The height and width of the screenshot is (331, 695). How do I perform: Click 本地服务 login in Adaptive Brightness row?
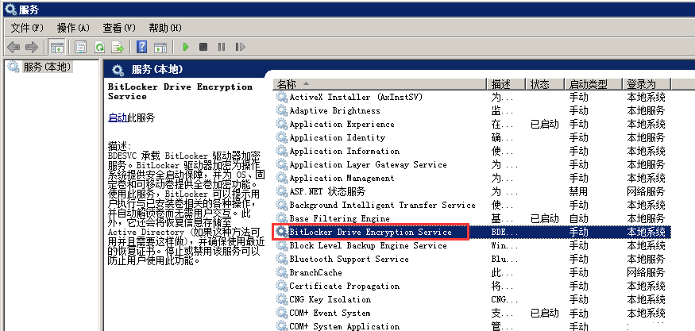[x=646, y=111]
